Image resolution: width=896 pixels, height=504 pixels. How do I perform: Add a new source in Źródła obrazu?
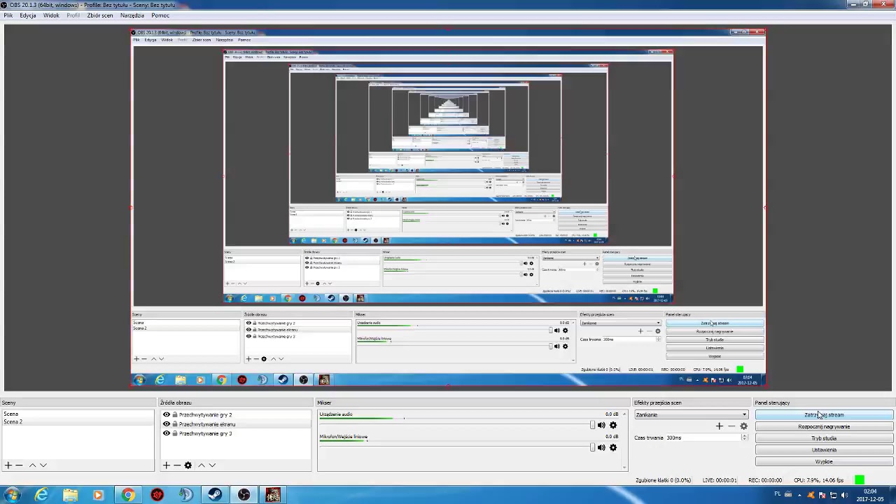coord(166,465)
